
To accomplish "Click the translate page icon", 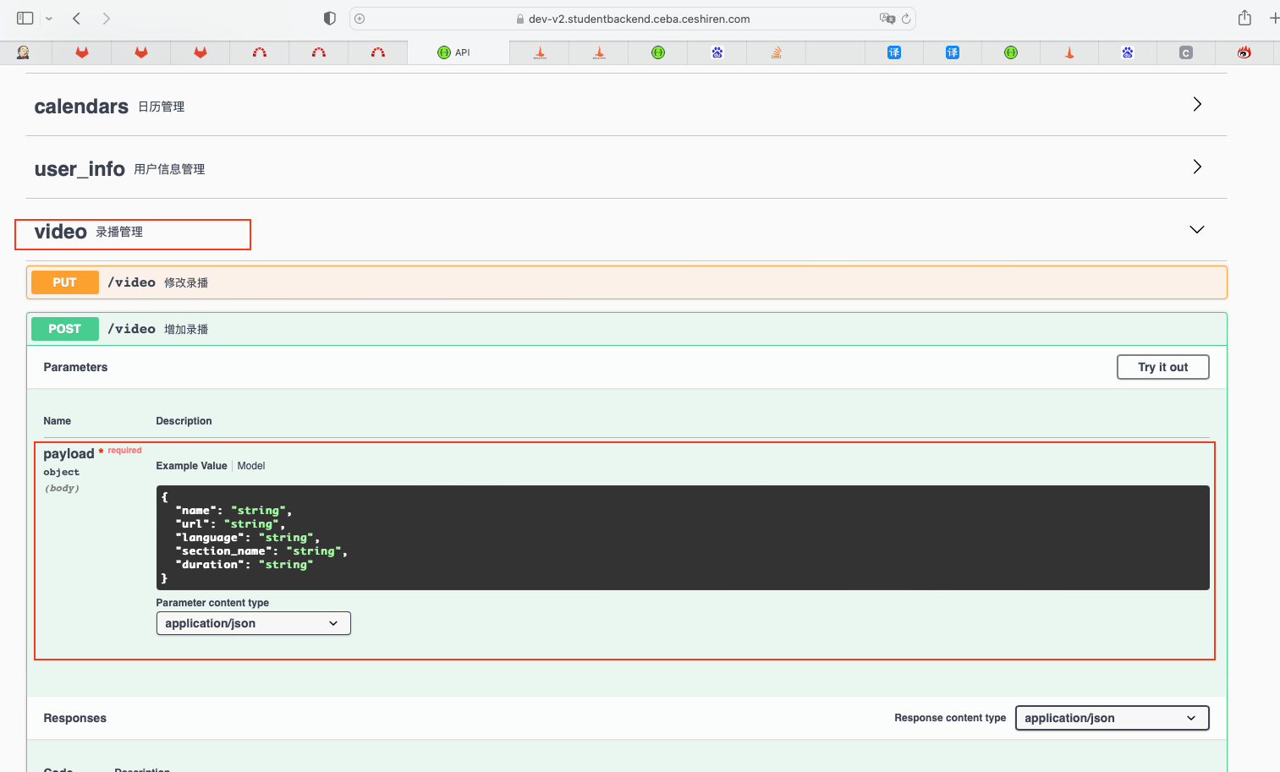I will click(886, 19).
